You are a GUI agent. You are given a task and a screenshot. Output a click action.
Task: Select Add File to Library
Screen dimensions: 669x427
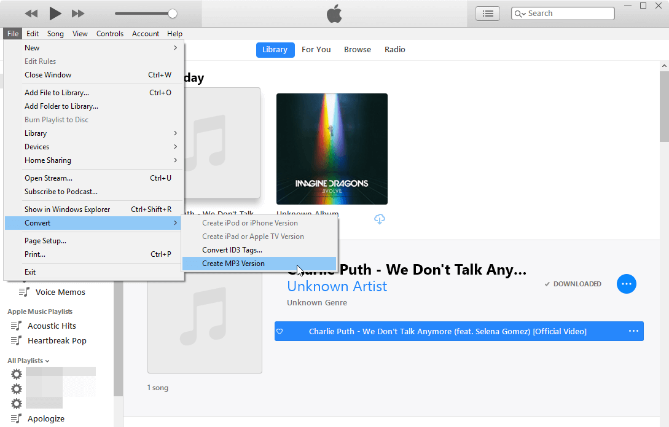coord(94,93)
